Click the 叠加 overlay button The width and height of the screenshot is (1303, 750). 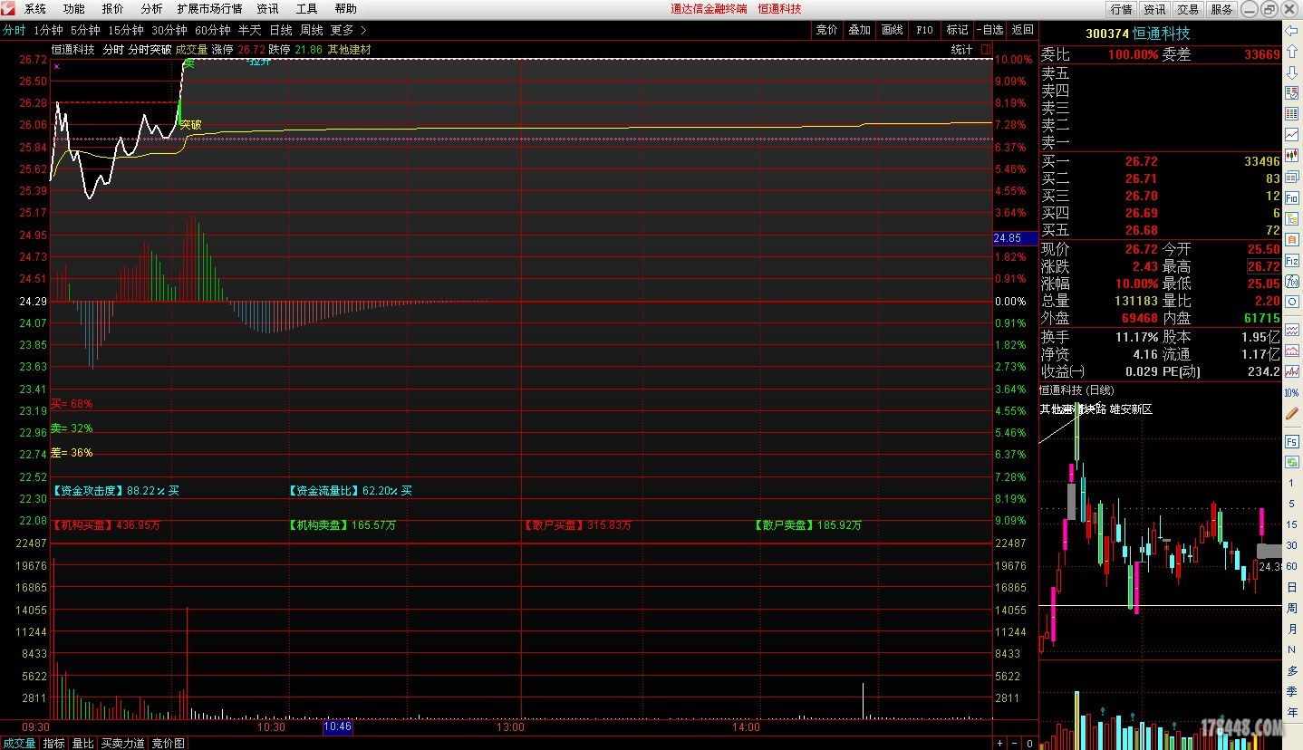pyautogui.click(x=859, y=30)
